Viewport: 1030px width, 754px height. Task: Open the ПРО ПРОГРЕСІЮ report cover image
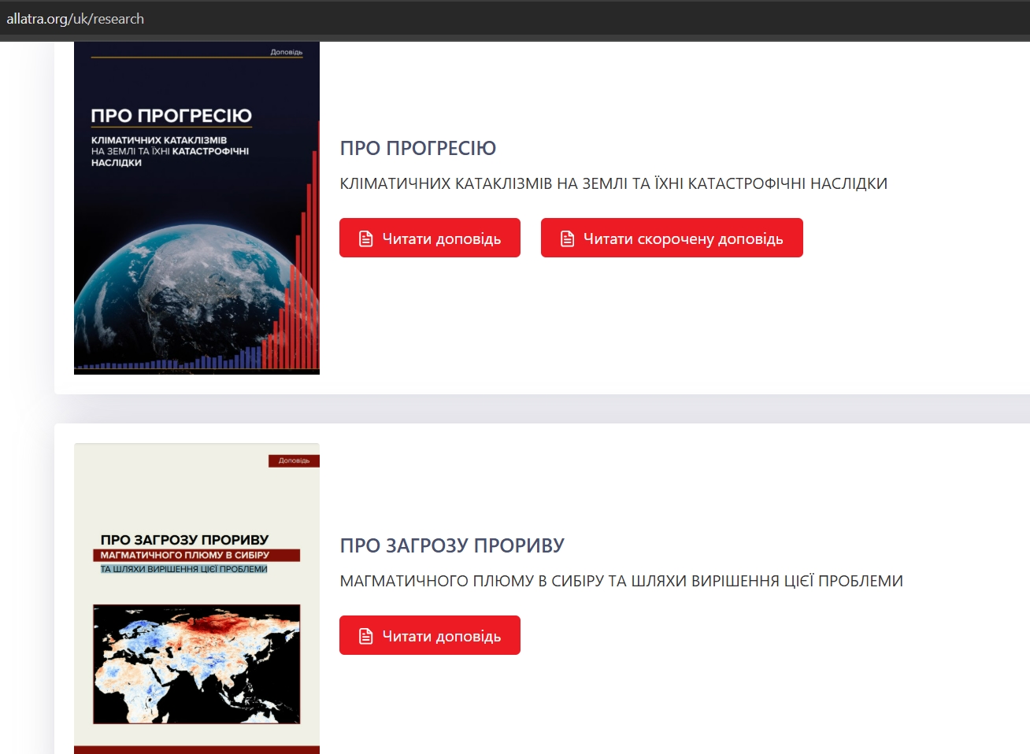click(x=197, y=209)
